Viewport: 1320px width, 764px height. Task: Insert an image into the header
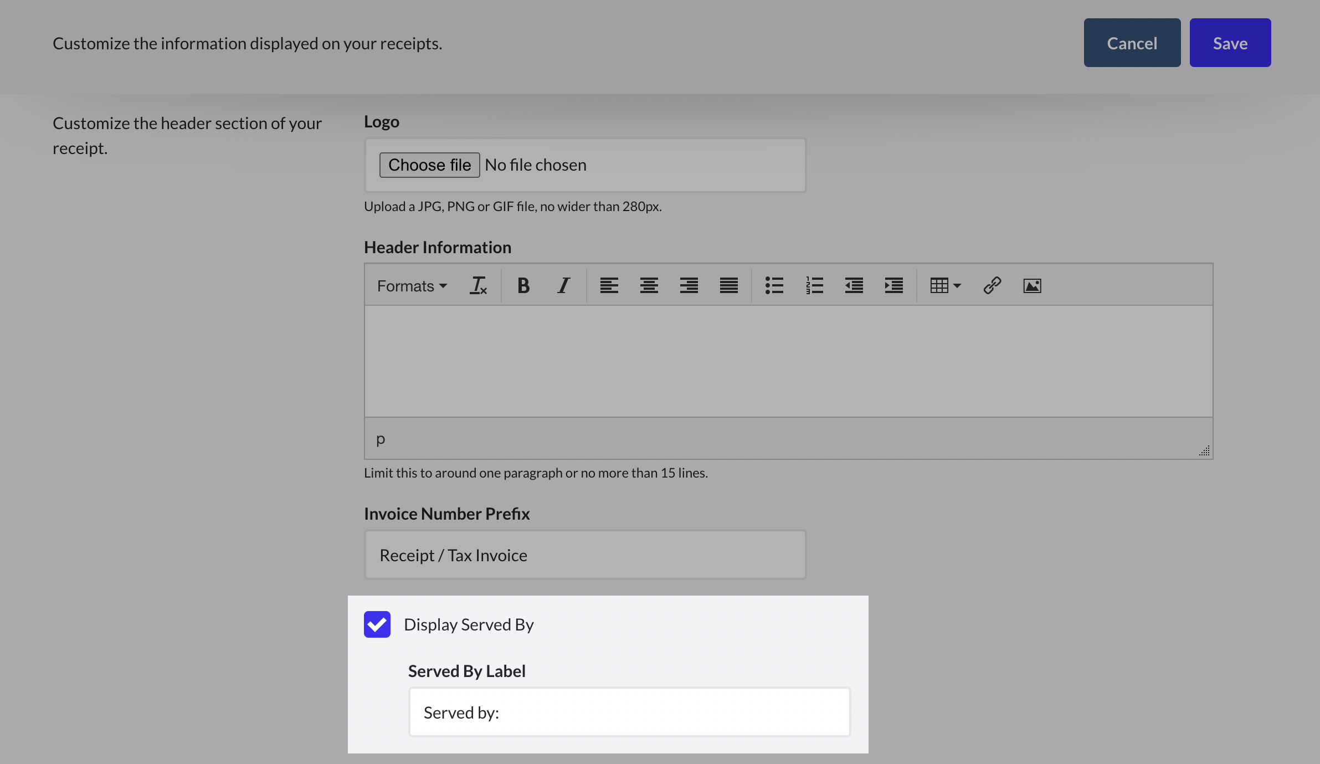[1031, 285]
